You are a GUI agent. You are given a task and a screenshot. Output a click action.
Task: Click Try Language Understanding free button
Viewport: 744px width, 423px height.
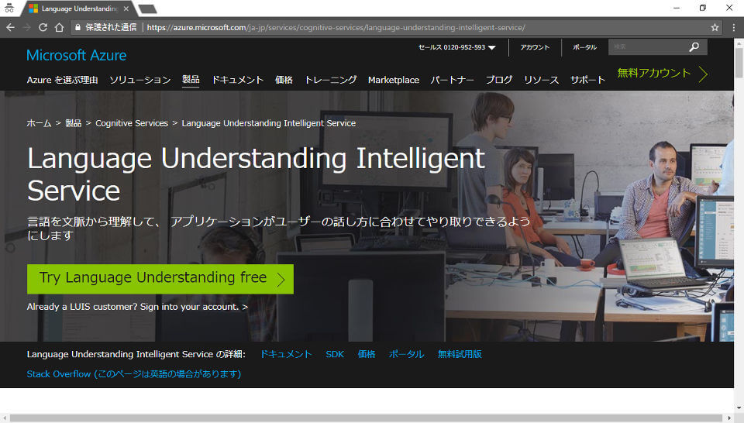(x=160, y=279)
